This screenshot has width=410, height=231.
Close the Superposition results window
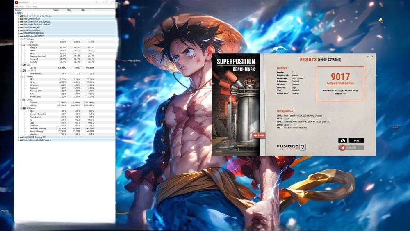point(373,56)
